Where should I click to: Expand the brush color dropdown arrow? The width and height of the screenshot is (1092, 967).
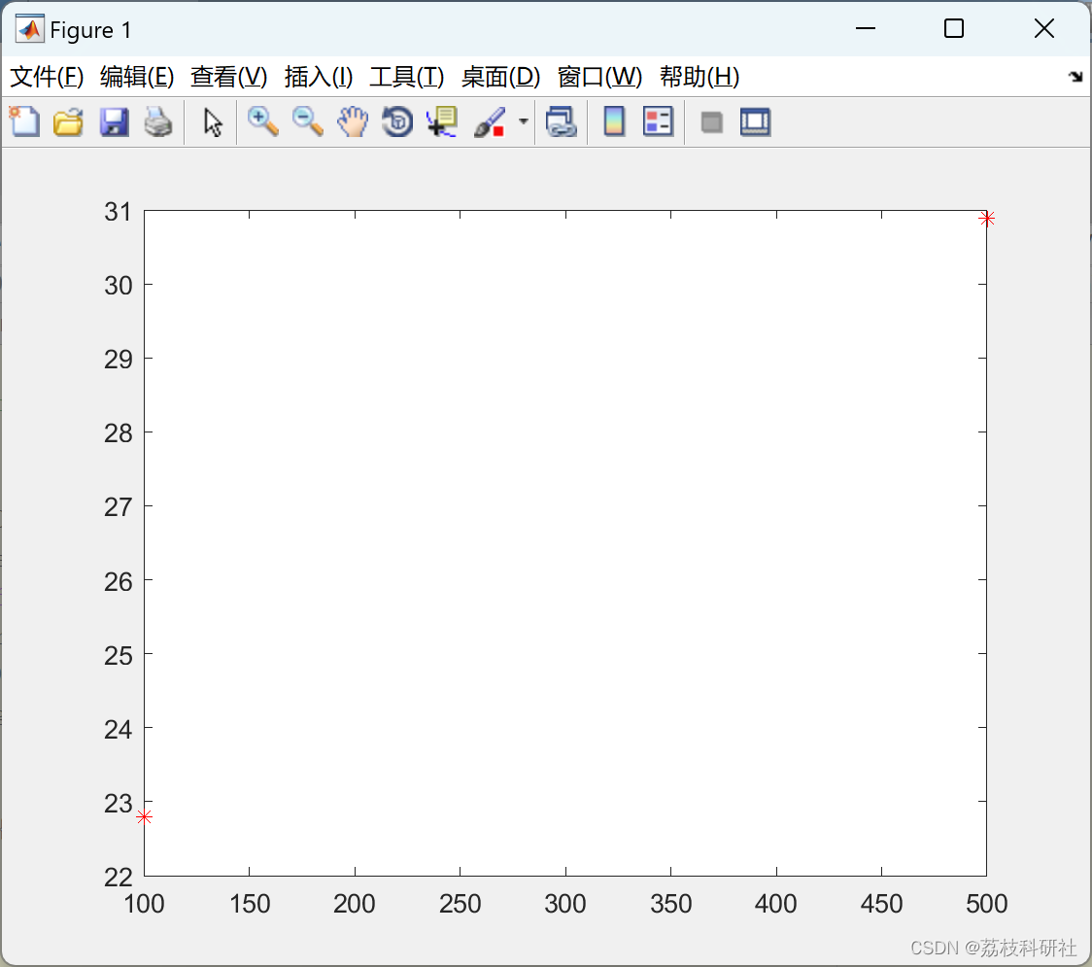pos(523,121)
